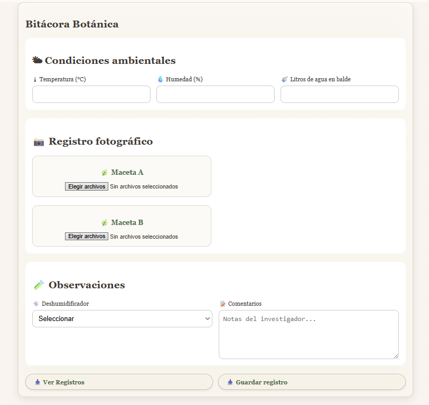This screenshot has width=429, height=405.
Task: Open the Deshumidificador Seleccionar dropdown
Action: (122, 318)
